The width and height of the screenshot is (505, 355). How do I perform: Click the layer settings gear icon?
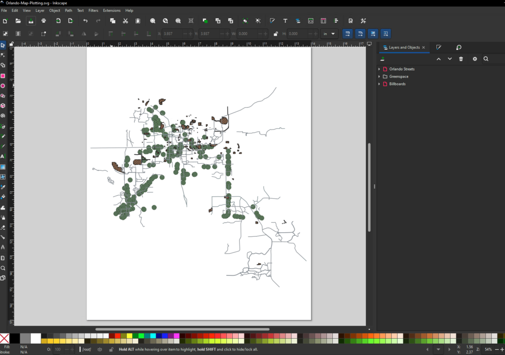click(474, 59)
